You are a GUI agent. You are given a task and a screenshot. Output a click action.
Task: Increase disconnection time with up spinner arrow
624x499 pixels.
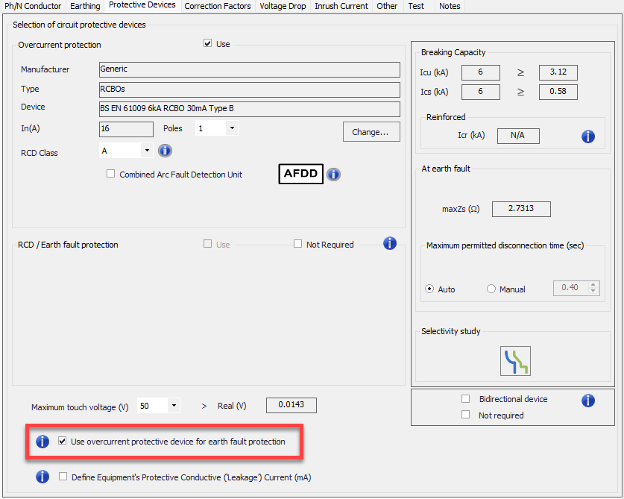click(593, 284)
